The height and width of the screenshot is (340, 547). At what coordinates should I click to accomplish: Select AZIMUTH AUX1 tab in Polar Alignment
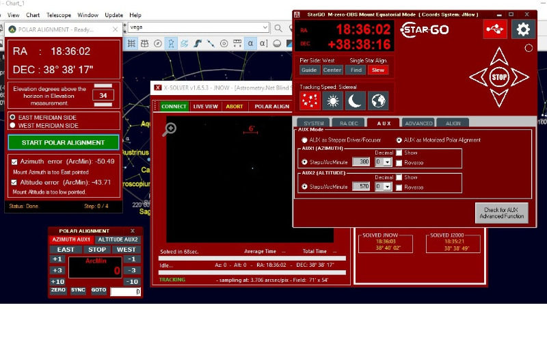[x=71, y=239]
